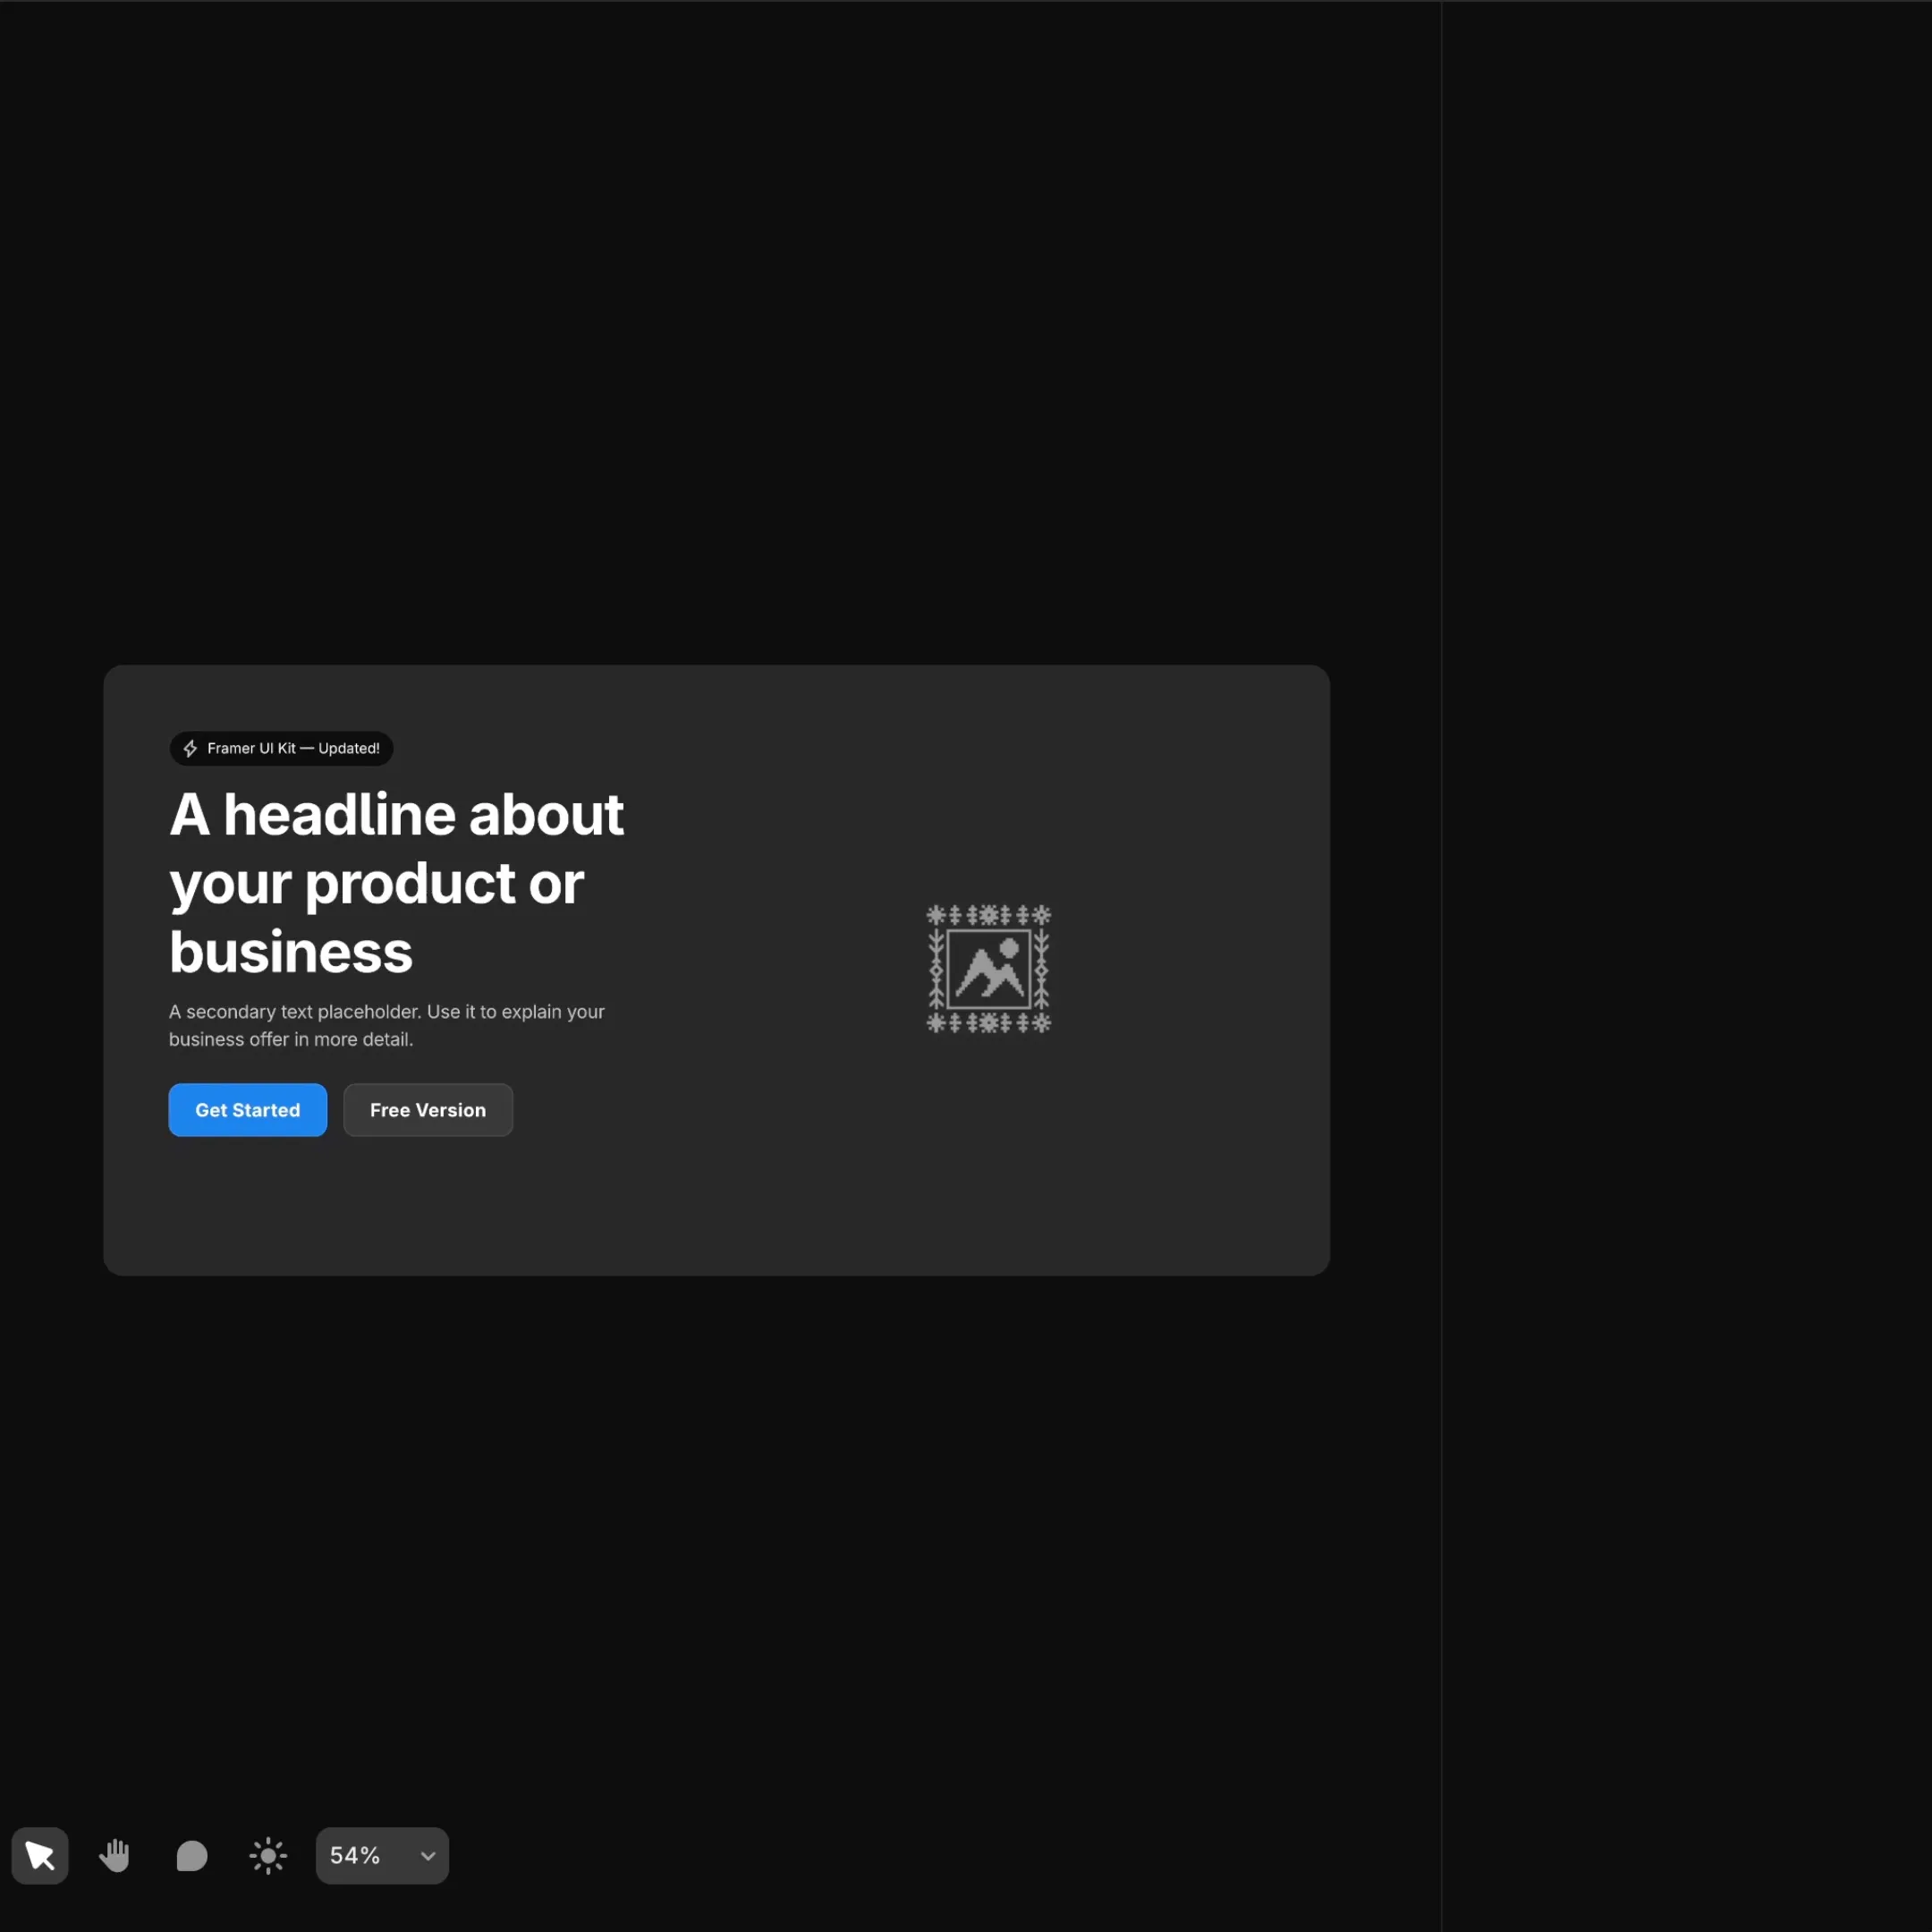Select the secondary text placeholder paragraph
1932x1932 pixels.
tap(387, 1025)
